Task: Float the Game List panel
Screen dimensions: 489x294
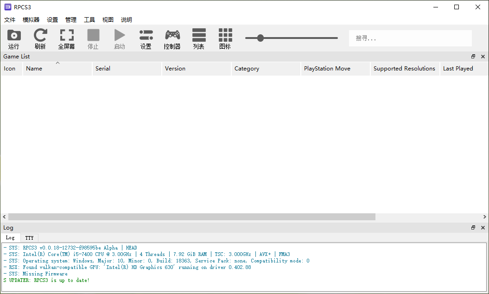Action: click(x=473, y=57)
